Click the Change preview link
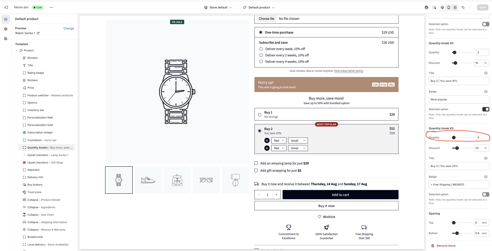Image resolution: width=492 pixels, height=251 pixels. tap(69, 28)
